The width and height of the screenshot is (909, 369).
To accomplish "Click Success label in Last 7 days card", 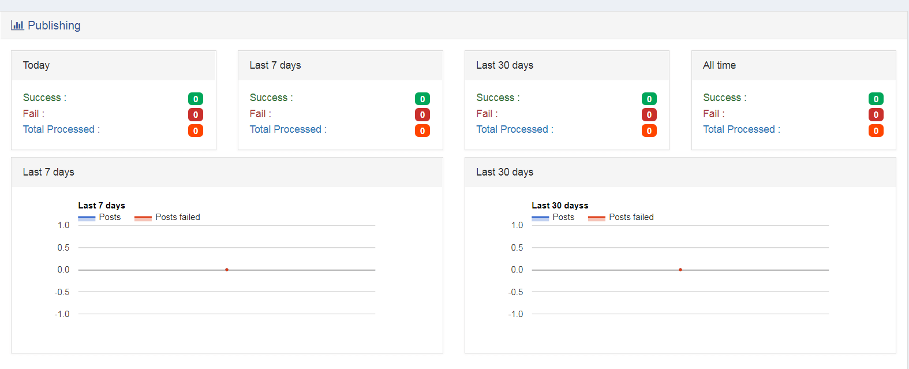I will pos(271,98).
